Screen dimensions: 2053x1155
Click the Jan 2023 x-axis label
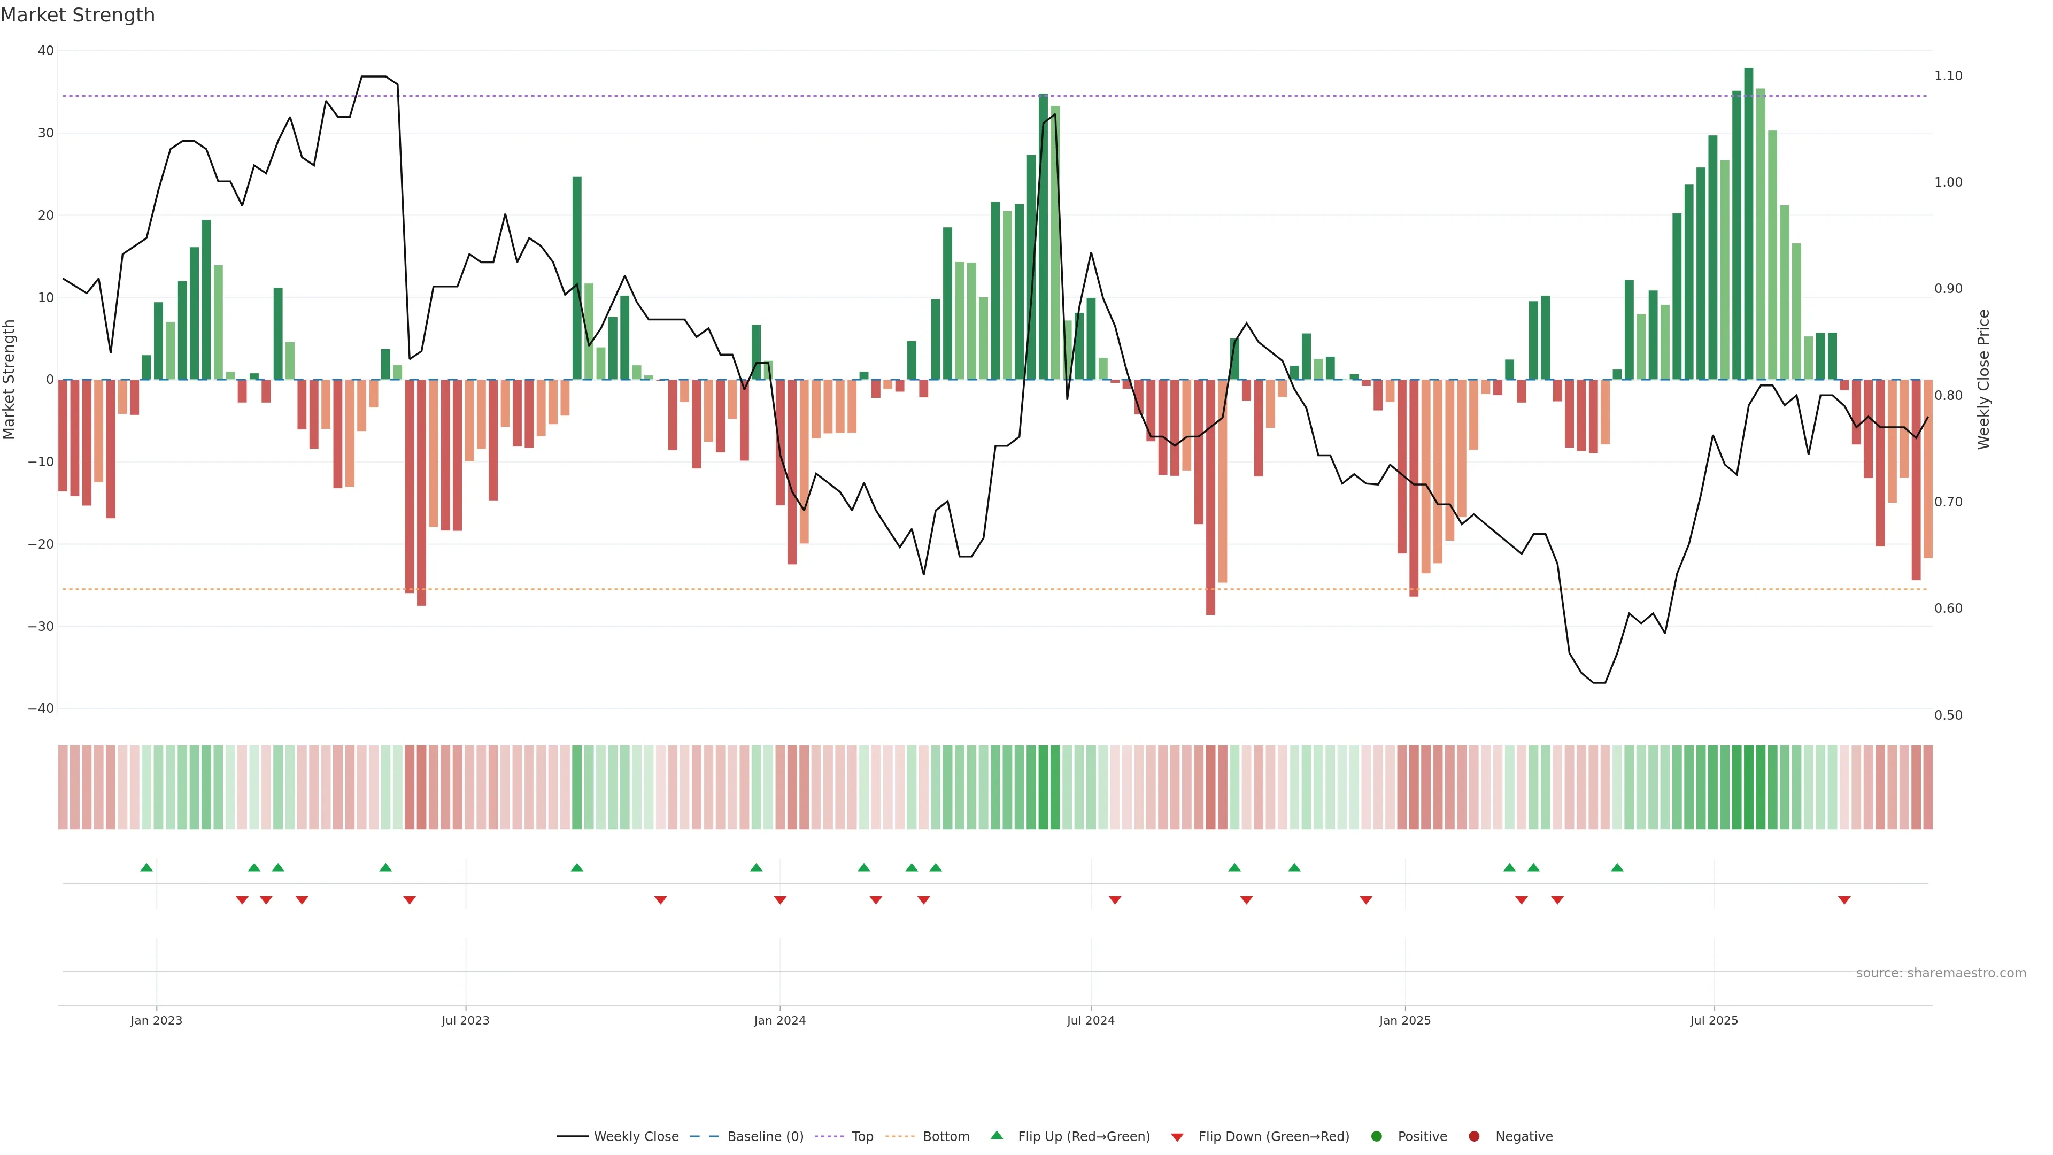(x=156, y=1020)
